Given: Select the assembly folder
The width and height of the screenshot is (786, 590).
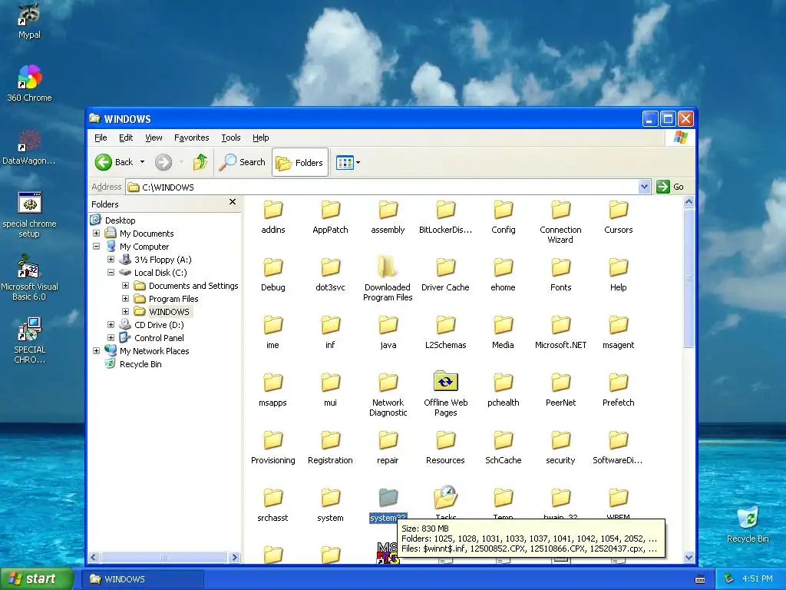Looking at the screenshot, I should tap(388, 217).
